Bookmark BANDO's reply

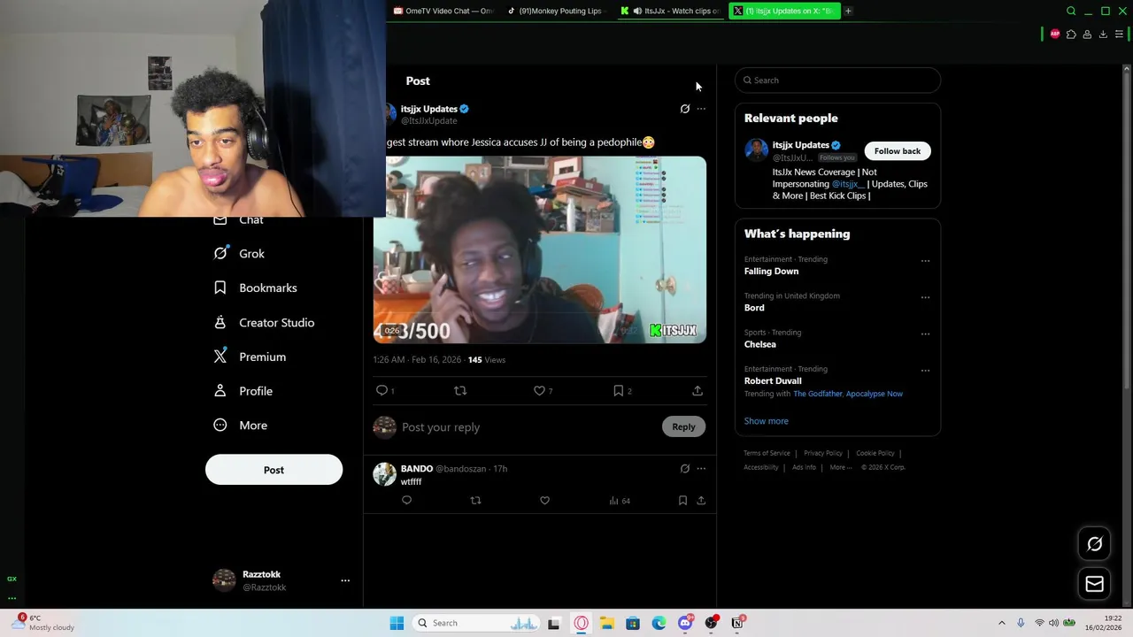tap(682, 501)
